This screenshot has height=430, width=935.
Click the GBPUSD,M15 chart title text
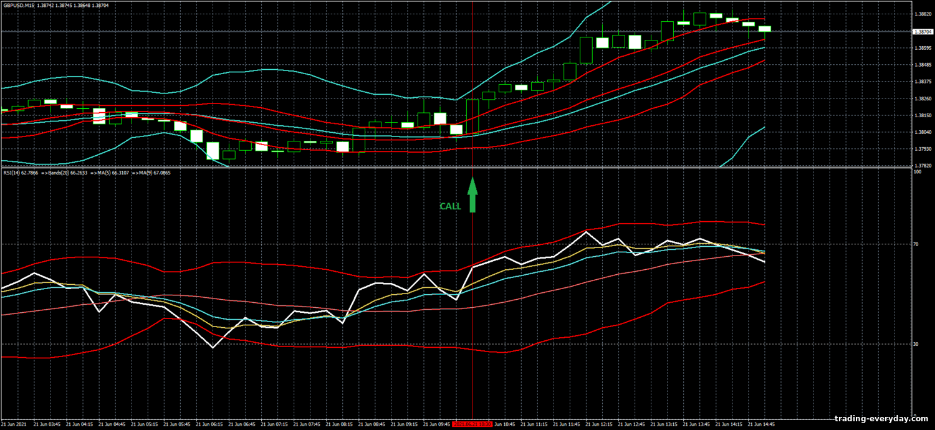pyautogui.click(x=19, y=4)
